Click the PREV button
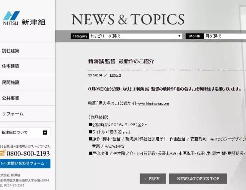The height and width of the screenshot is (190, 246). click(x=153, y=178)
